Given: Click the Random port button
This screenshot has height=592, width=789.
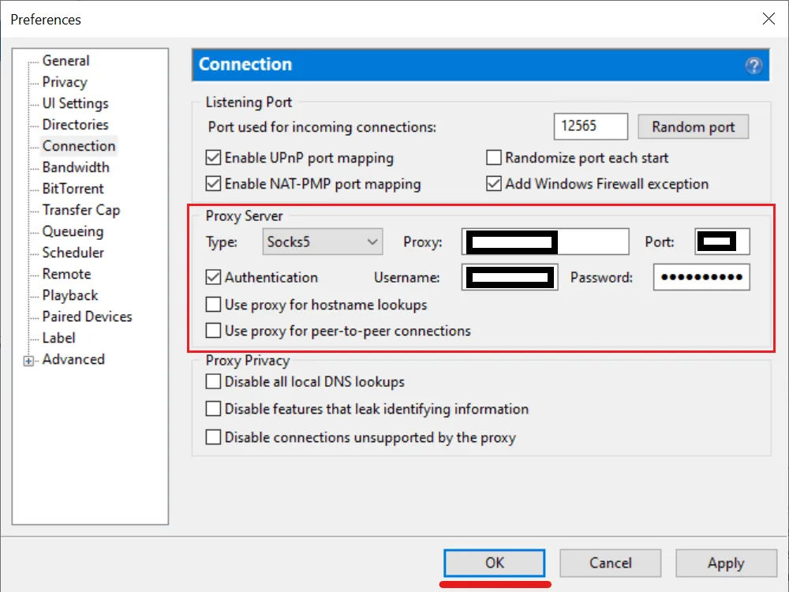Looking at the screenshot, I should pyautogui.click(x=693, y=127).
